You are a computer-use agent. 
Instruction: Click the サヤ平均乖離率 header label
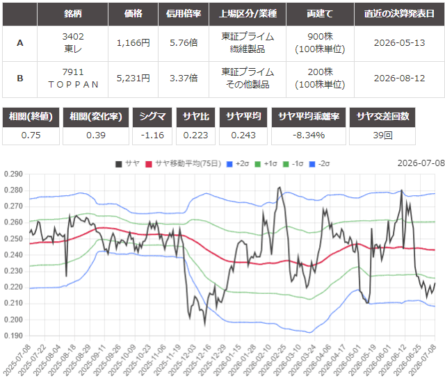[x=309, y=117]
